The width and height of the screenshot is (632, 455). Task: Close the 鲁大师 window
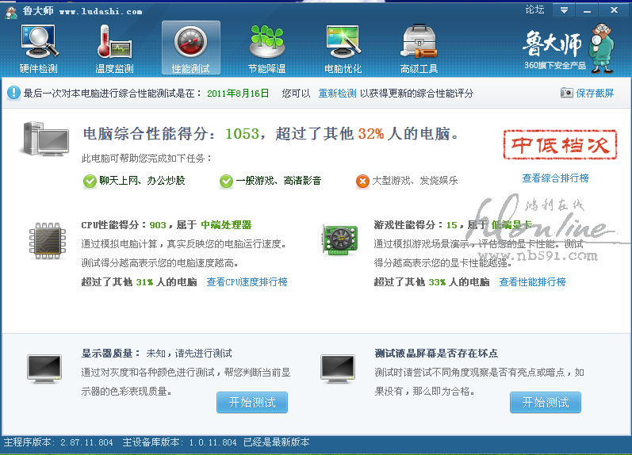tap(614, 10)
